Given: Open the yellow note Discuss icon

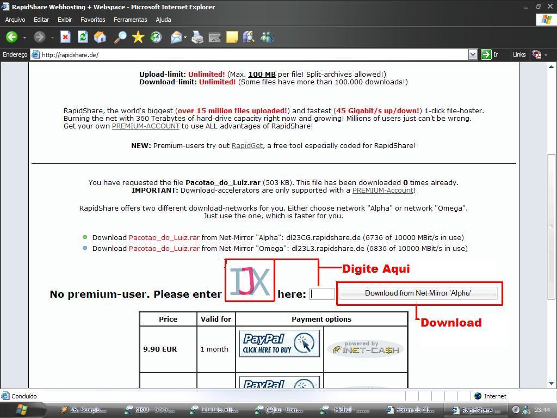Looking at the screenshot, I should point(232,37).
